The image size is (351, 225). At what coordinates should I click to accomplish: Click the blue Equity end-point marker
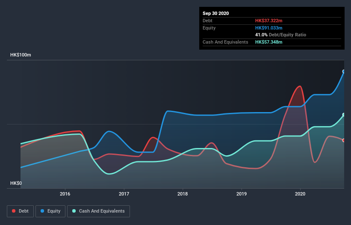point(344,71)
